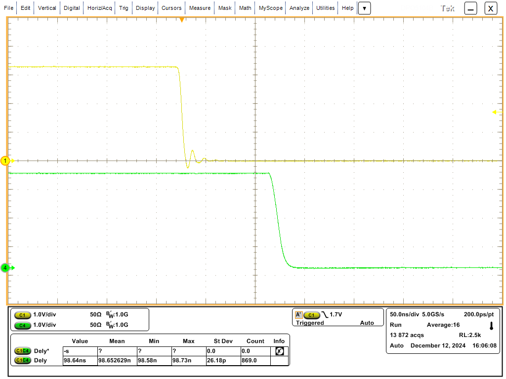The image size is (506, 379).
Task: Click the orange trigger position marker at the top of the graticule
Action: pyautogui.click(x=181, y=19)
